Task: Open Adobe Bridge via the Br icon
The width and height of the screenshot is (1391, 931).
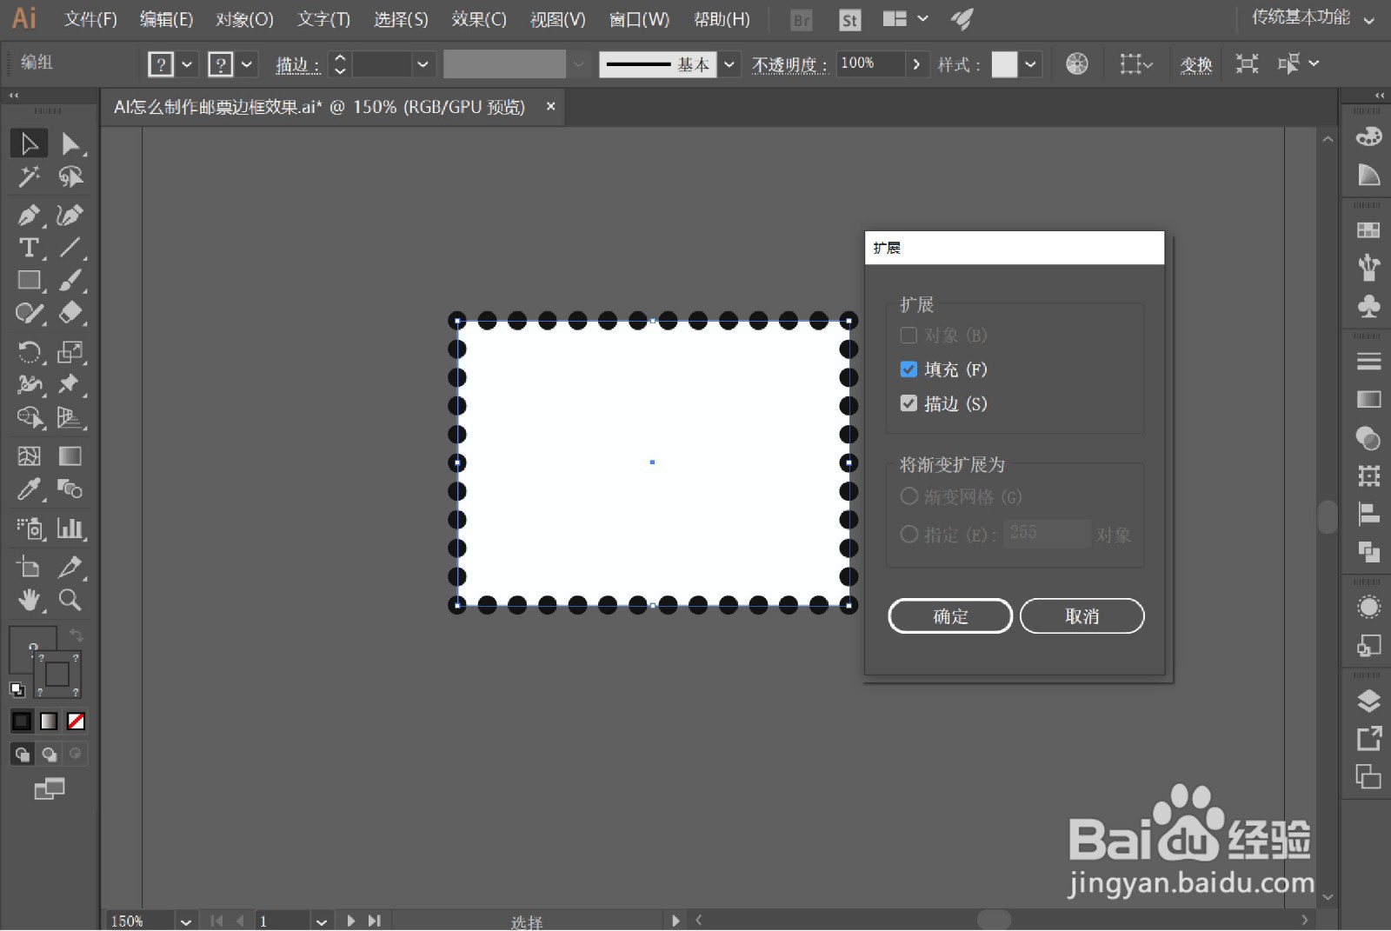Action: click(x=800, y=19)
